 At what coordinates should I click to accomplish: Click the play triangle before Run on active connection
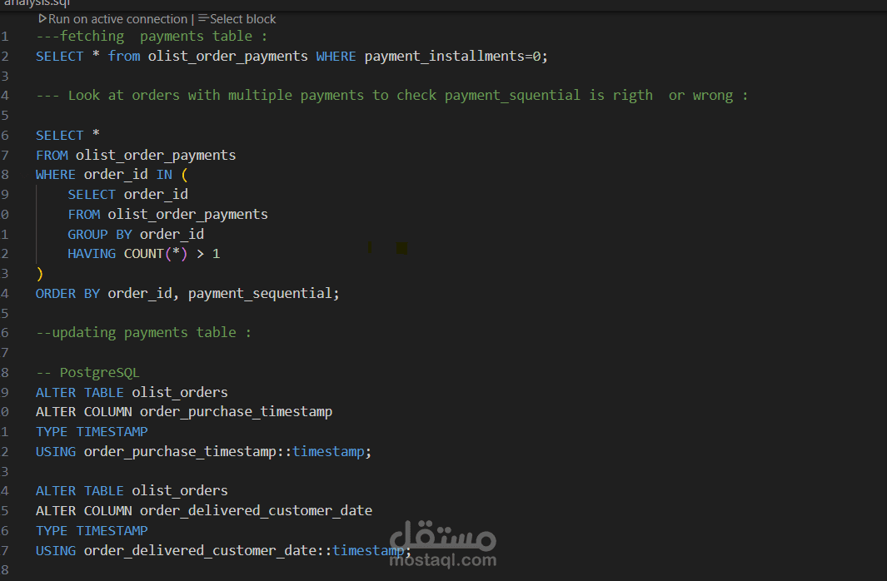point(42,18)
